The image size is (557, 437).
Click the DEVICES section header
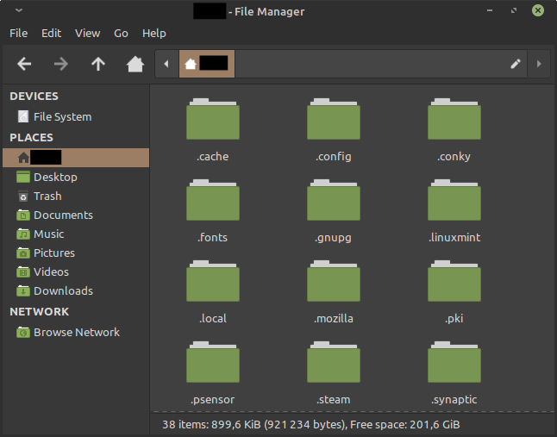pyautogui.click(x=34, y=97)
